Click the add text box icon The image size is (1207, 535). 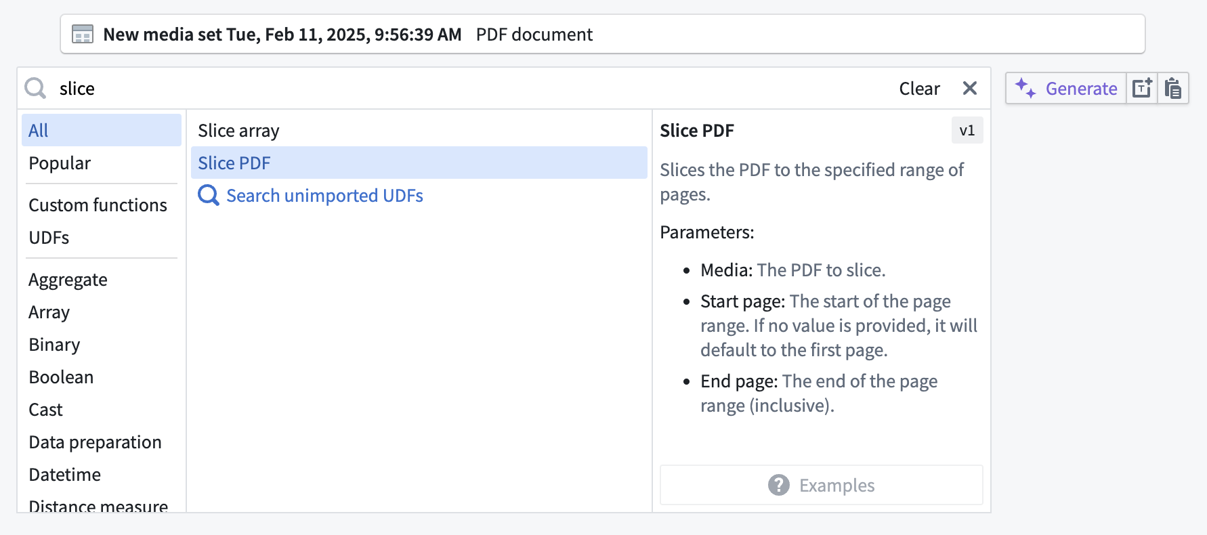coord(1142,89)
